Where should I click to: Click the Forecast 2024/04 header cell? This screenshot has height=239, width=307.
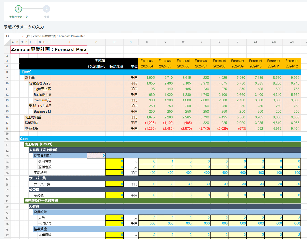coord(147,64)
